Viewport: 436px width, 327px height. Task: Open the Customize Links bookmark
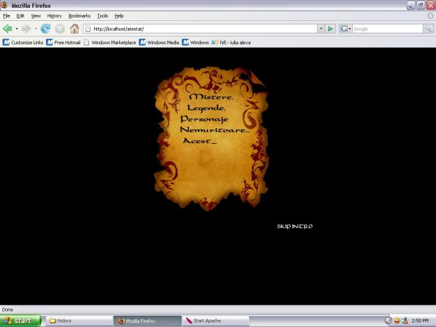point(23,43)
